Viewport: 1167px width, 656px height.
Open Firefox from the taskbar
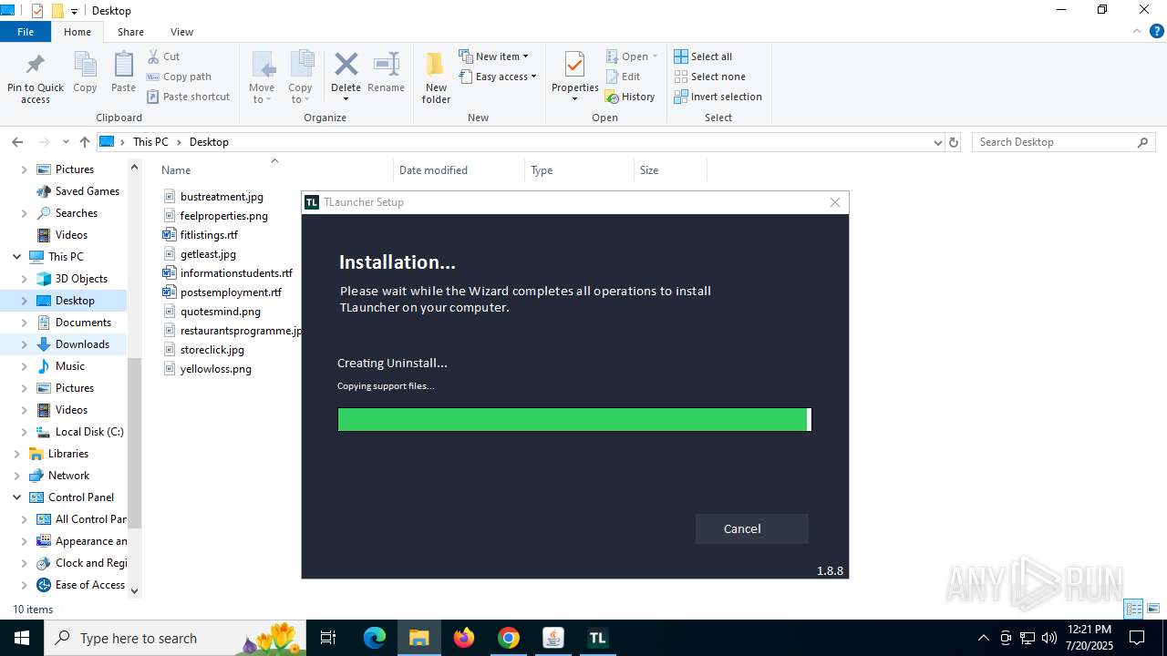pyautogui.click(x=464, y=638)
